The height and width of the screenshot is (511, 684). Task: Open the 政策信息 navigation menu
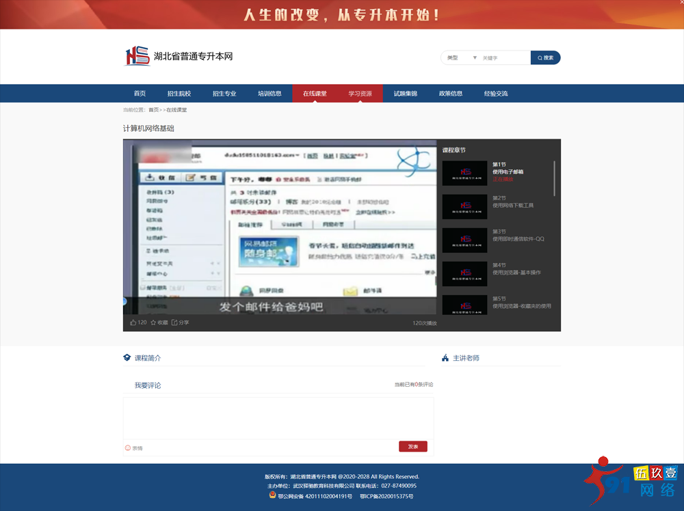(x=450, y=93)
